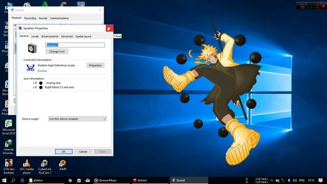
Task: Click the Change Icon button
Action: (x=57, y=51)
